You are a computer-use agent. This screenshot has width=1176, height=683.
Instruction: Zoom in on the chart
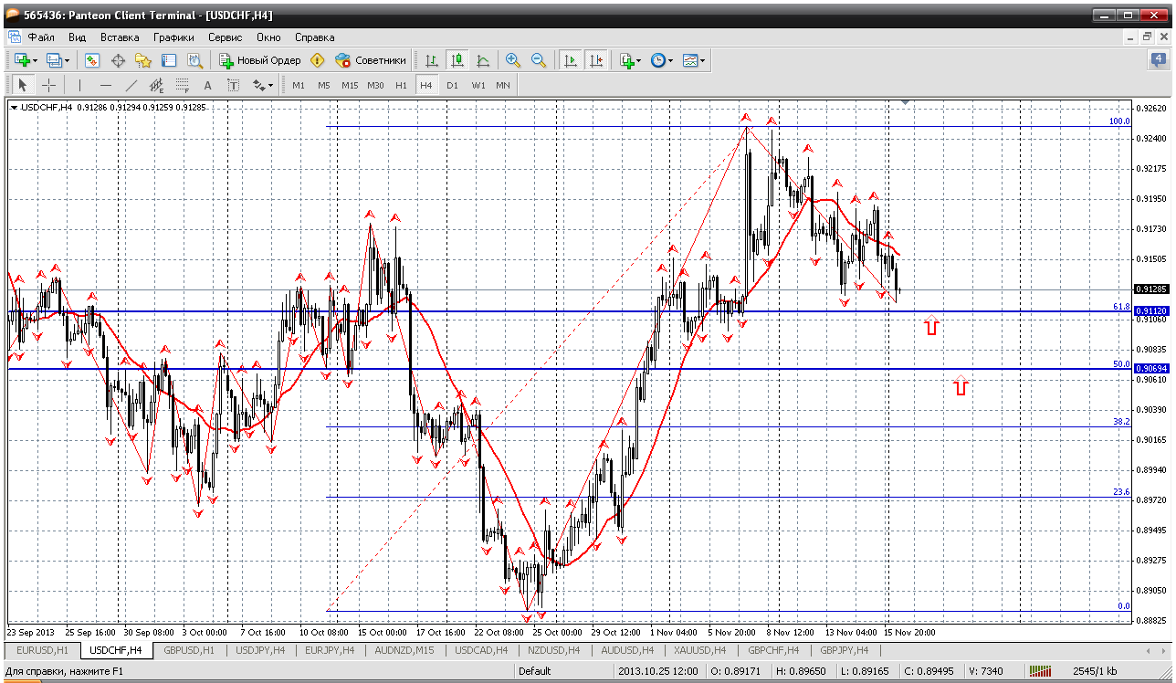tap(513, 60)
